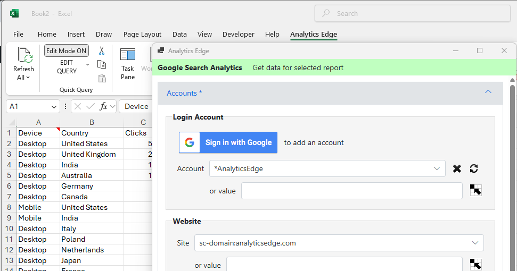
Task: Open the Task Pane
Action: click(128, 63)
